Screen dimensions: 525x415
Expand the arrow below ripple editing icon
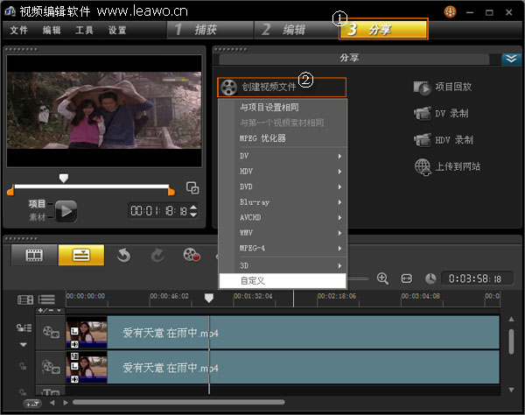tap(23, 345)
